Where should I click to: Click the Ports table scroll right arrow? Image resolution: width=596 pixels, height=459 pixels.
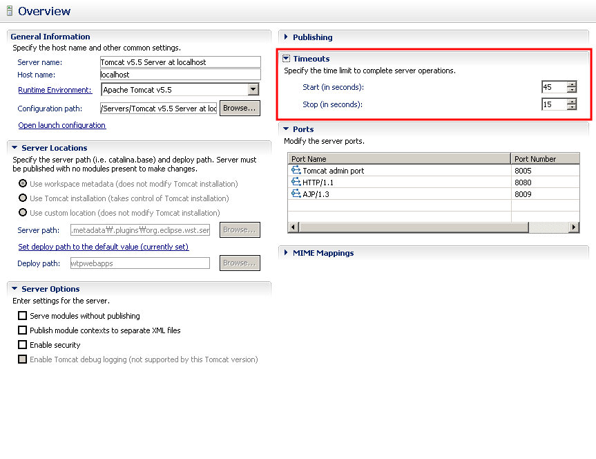click(574, 227)
